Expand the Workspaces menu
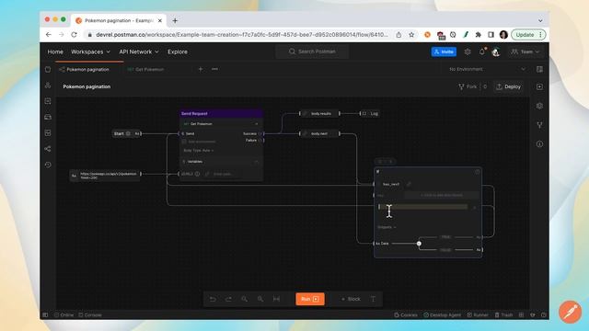 (x=90, y=51)
